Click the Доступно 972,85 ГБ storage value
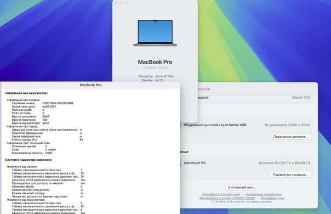The image size is (331, 214). pyautogui.click(x=284, y=163)
